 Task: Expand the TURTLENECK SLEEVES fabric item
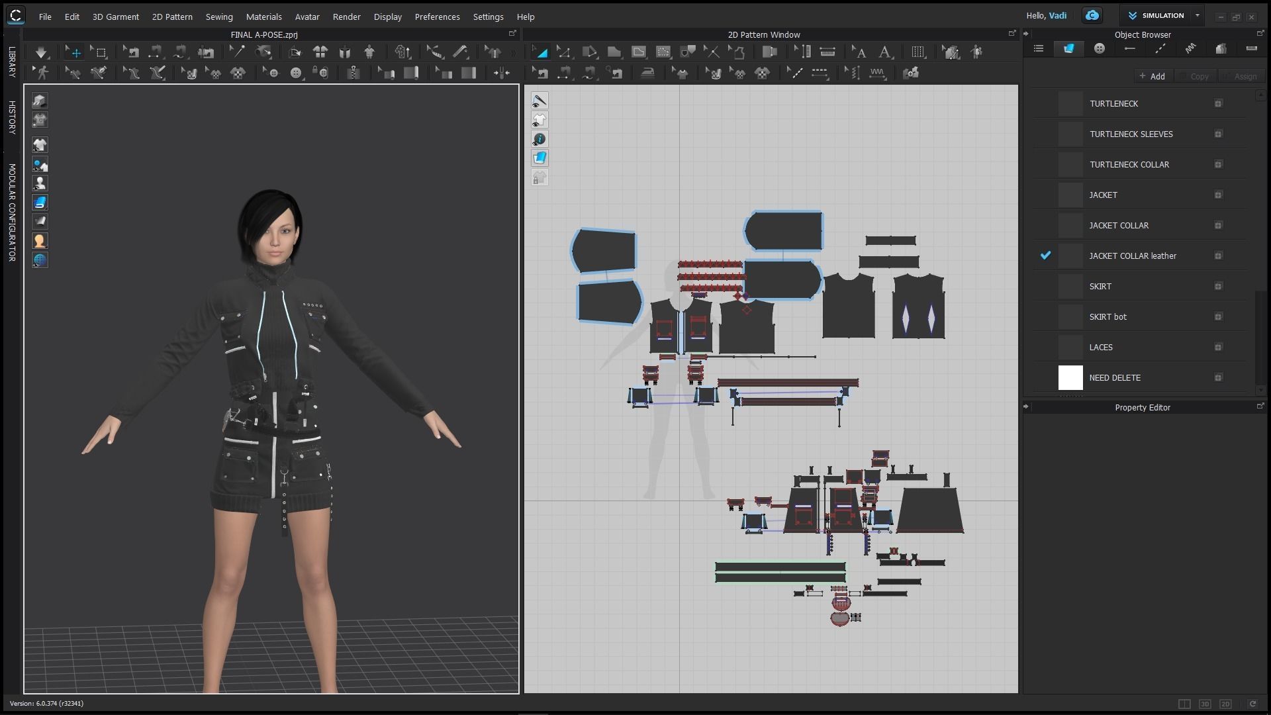(1218, 134)
